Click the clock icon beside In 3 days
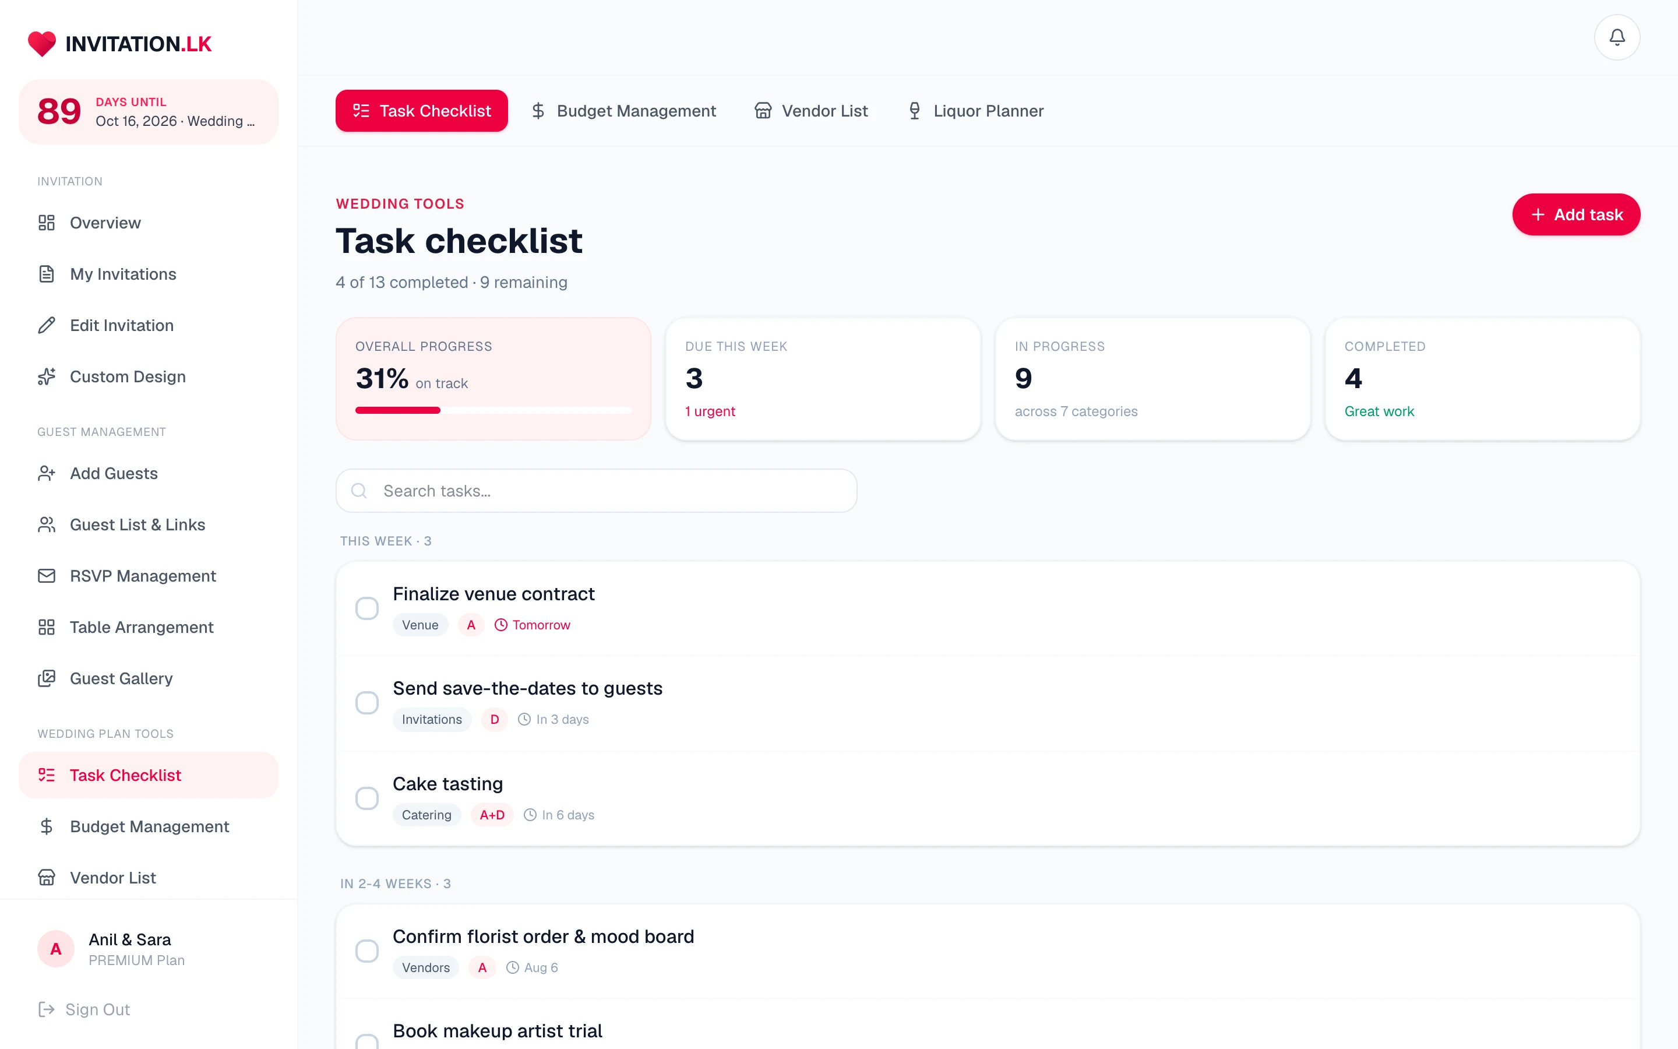The width and height of the screenshot is (1678, 1049). coord(524,720)
